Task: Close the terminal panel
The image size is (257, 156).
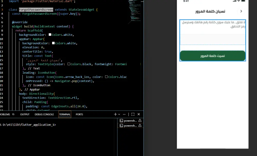Action: 139,114
